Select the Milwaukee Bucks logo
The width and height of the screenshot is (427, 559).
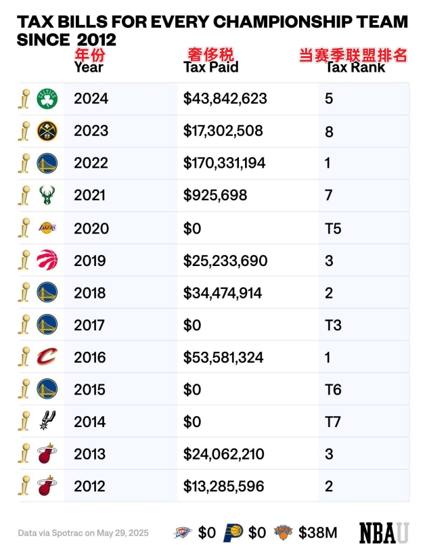tap(47, 195)
